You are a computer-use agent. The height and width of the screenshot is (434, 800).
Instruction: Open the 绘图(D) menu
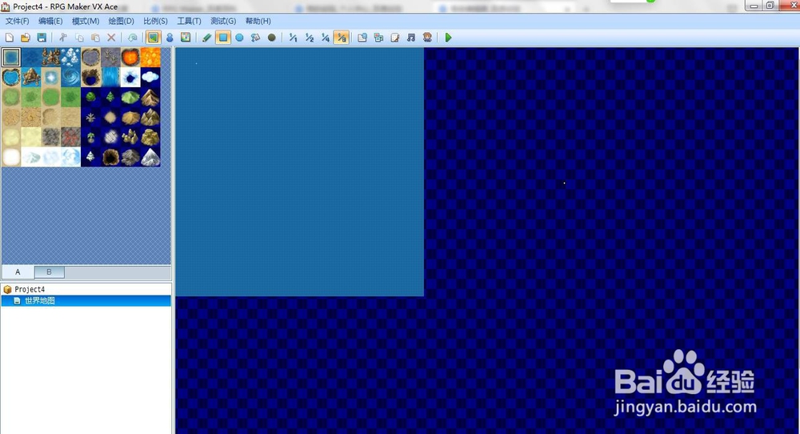click(x=121, y=21)
